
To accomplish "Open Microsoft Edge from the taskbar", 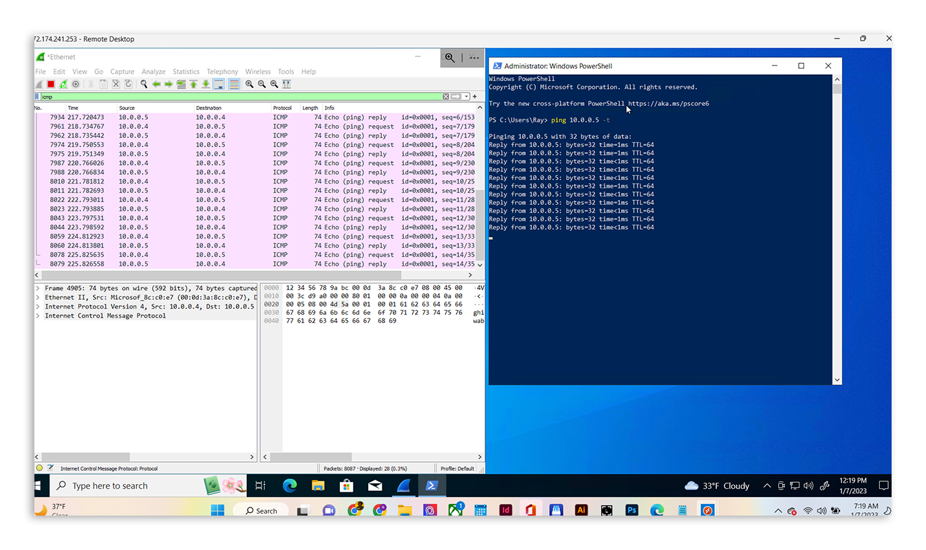I will pos(289,485).
